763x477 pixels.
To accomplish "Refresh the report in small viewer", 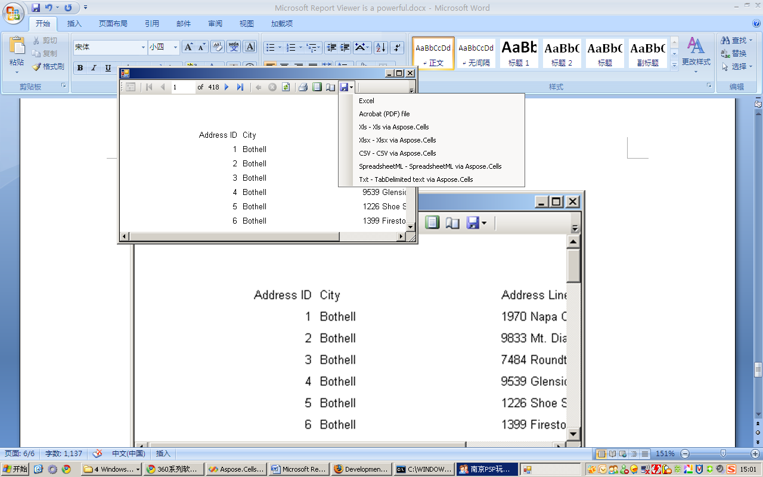I will (x=286, y=87).
